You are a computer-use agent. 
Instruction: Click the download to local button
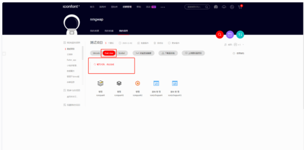pyautogui.click(x=168, y=53)
